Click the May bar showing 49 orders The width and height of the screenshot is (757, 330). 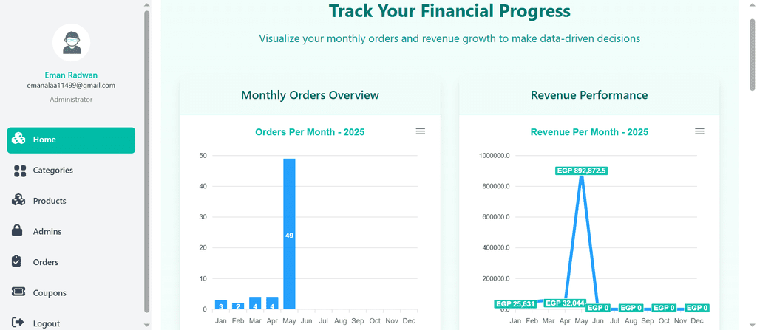tap(289, 233)
